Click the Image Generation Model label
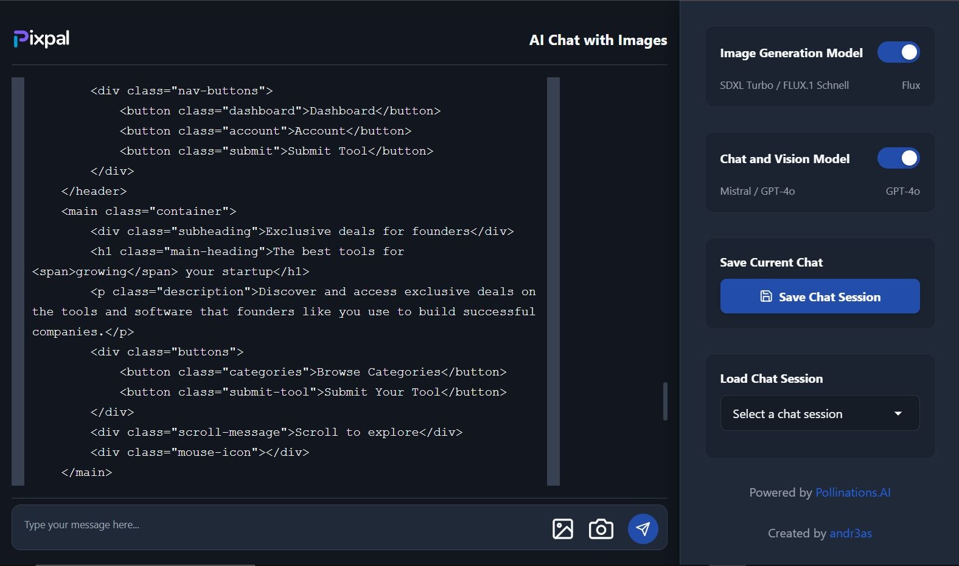Screen dimensions: 959x566 [x=791, y=53]
